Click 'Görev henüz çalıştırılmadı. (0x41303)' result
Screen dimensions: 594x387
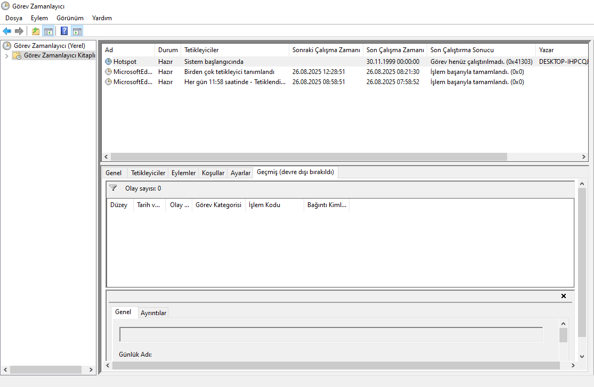pyautogui.click(x=481, y=61)
